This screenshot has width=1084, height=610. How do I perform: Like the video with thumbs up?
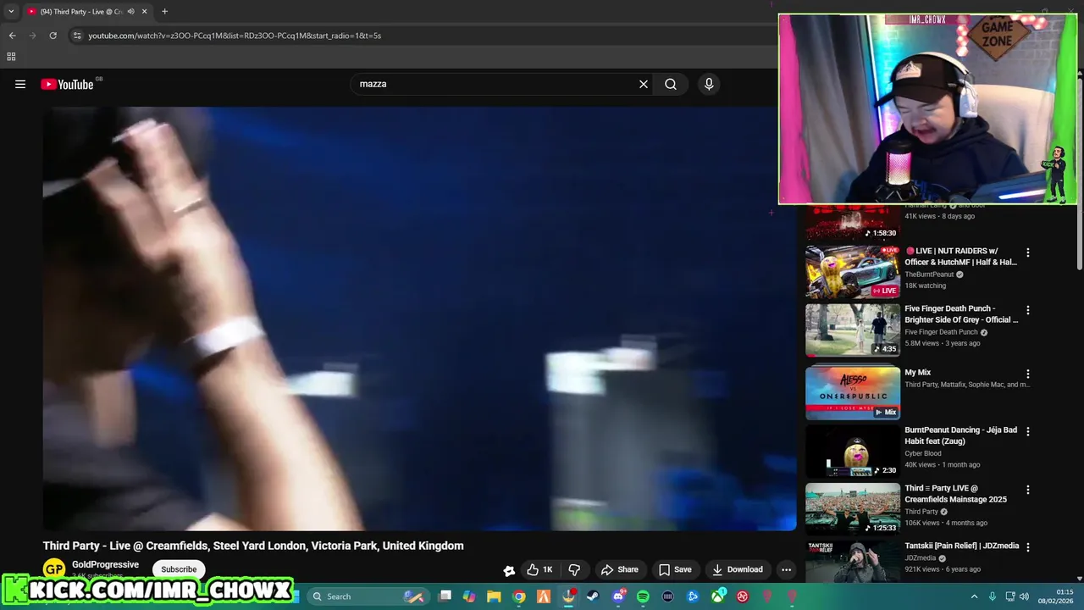pos(539,569)
